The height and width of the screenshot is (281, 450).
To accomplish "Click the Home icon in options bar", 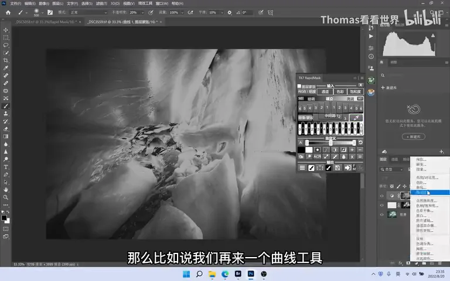I will [x=8, y=13].
